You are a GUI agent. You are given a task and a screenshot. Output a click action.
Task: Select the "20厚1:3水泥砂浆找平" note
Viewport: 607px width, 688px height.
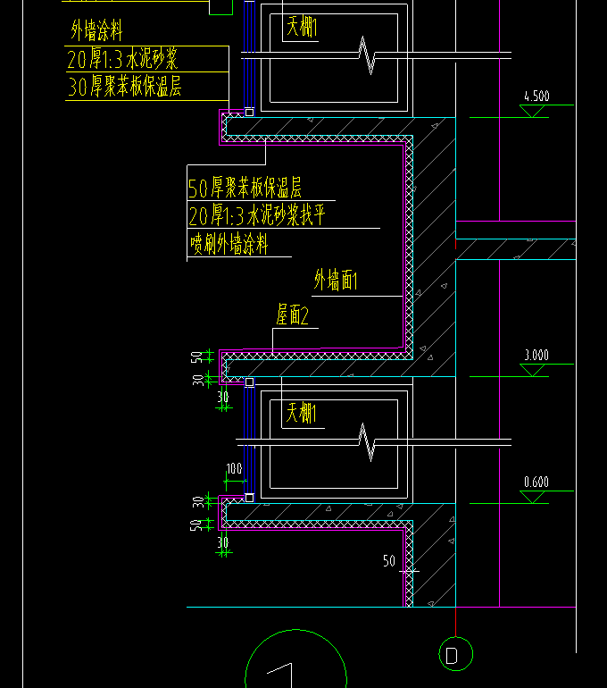[257, 215]
